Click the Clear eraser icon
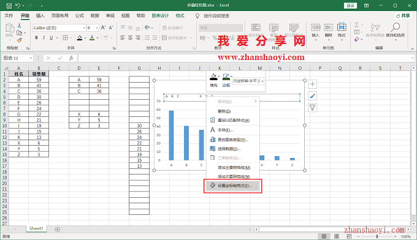The image size is (417, 240). point(357,39)
